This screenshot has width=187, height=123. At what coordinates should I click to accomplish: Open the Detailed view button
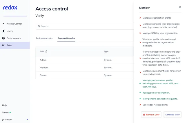coord(173,115)
